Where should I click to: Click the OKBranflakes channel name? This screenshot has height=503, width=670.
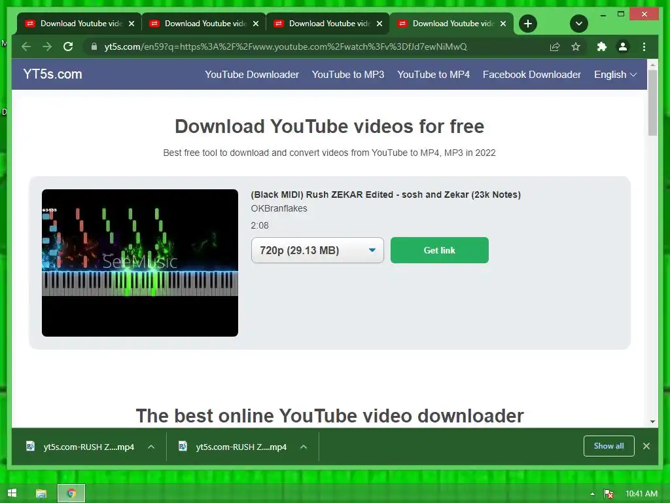point(279,208)
